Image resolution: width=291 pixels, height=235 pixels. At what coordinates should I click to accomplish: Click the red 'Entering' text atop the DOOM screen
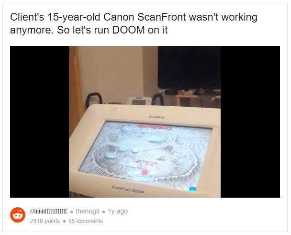point(155,127)
